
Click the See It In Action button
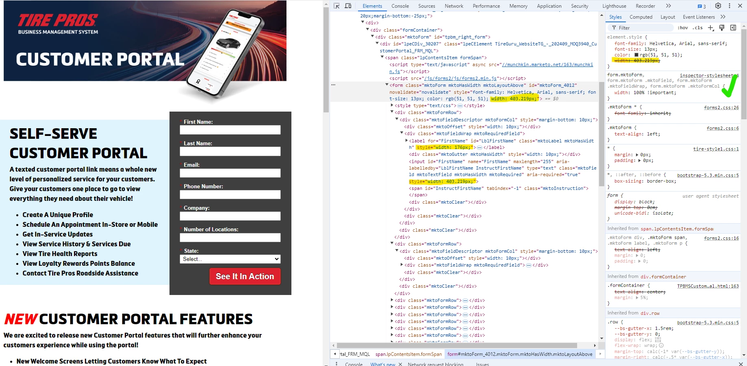point(245,276)
